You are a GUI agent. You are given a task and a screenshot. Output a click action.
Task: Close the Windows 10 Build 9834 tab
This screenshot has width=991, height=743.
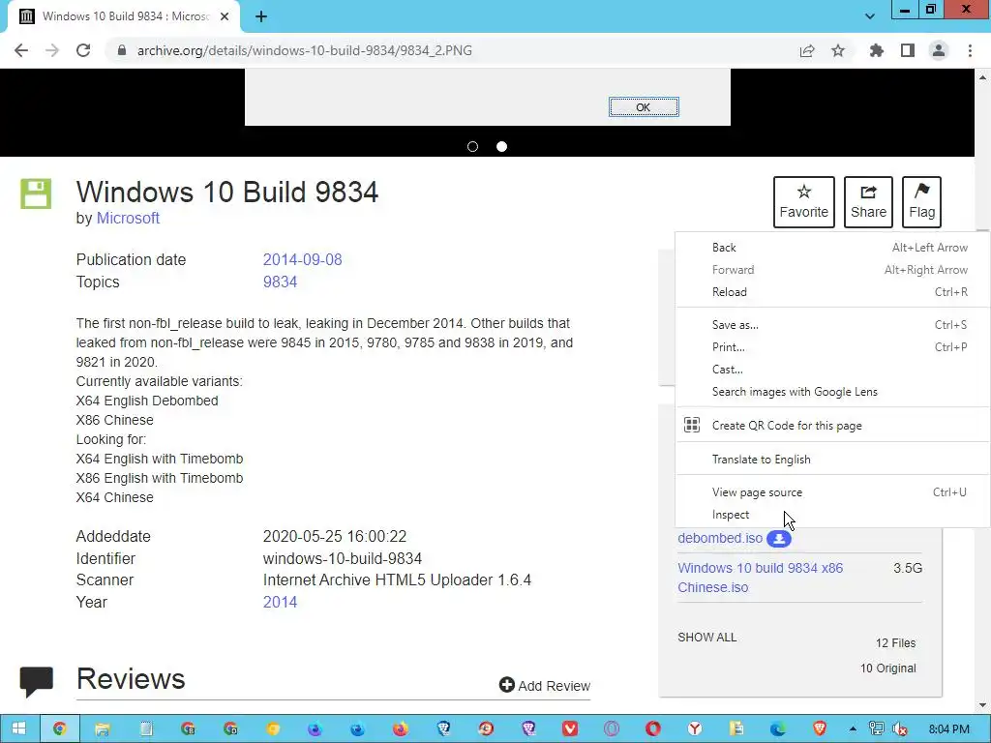[x=225, y=16]
